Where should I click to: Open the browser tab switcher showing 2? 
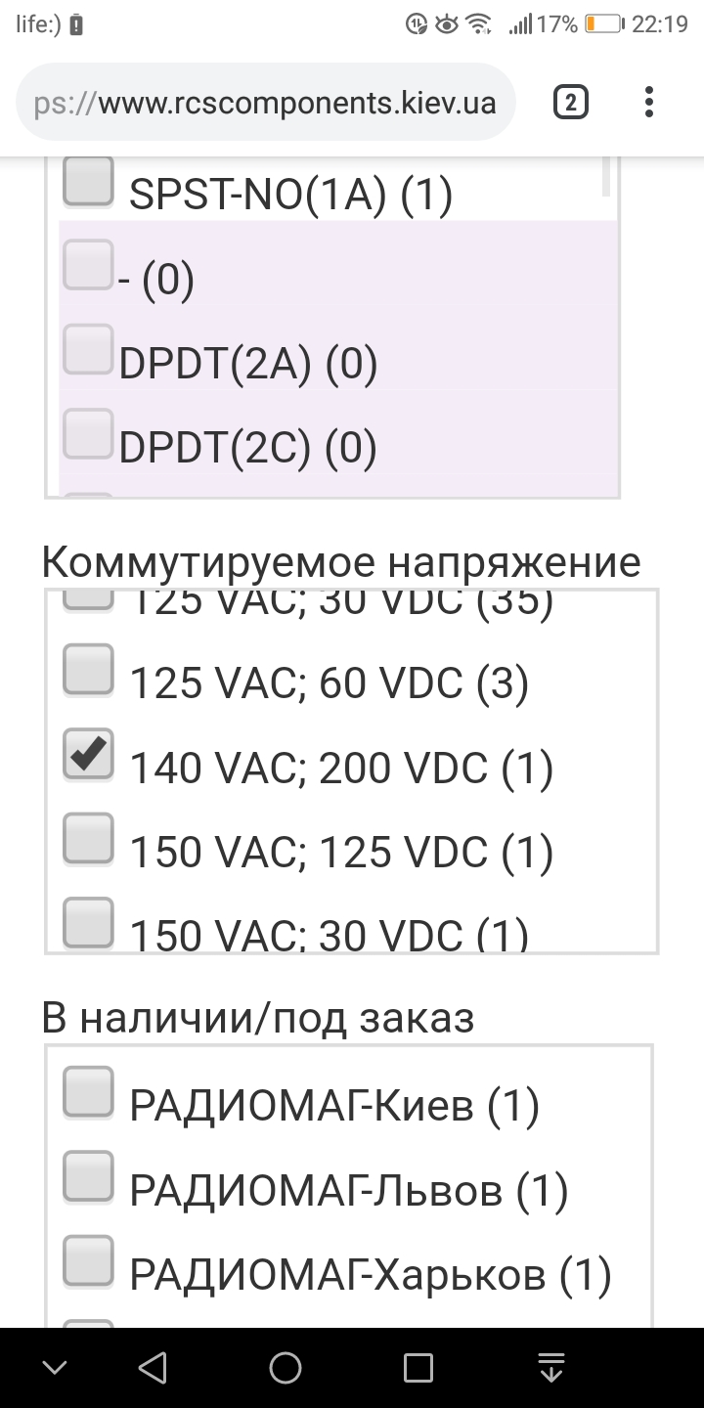570,102
